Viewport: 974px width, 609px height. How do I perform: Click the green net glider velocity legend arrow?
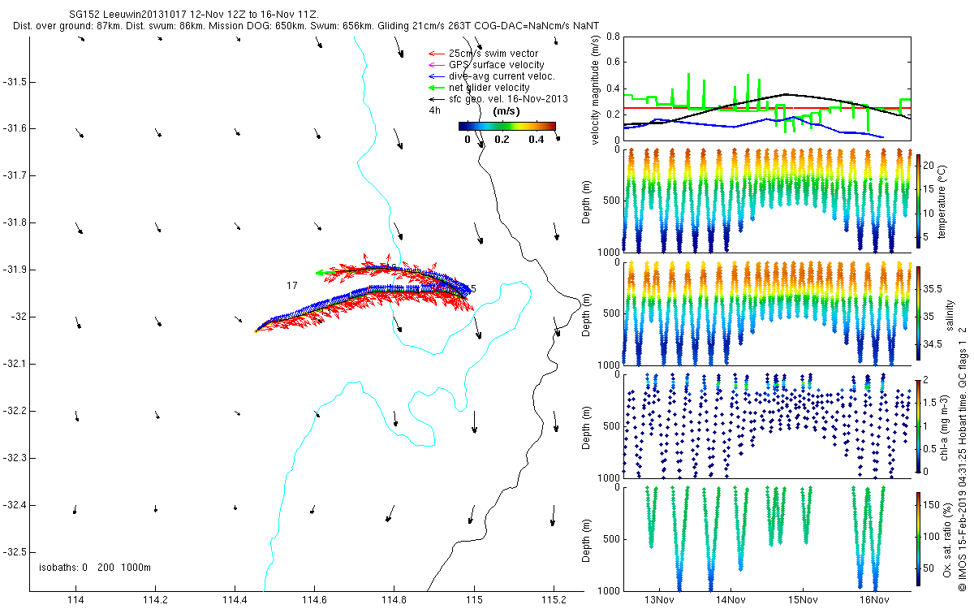click(x=437, y=88)
